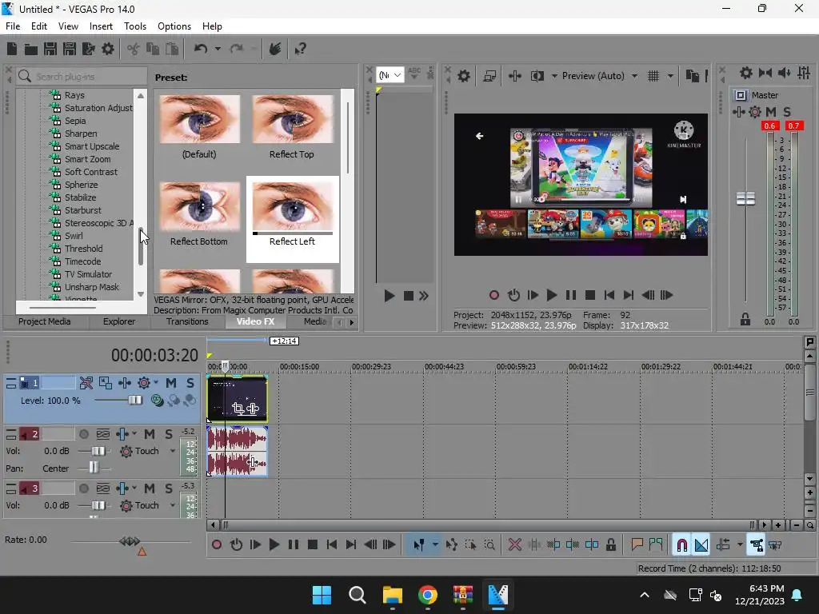Start recording from timeline transport
The width and height of the screenshot is (819, 614).
click(x=217, y=545)
